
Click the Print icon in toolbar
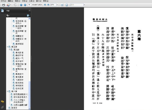pyautogui.click(x=3, y=5)
